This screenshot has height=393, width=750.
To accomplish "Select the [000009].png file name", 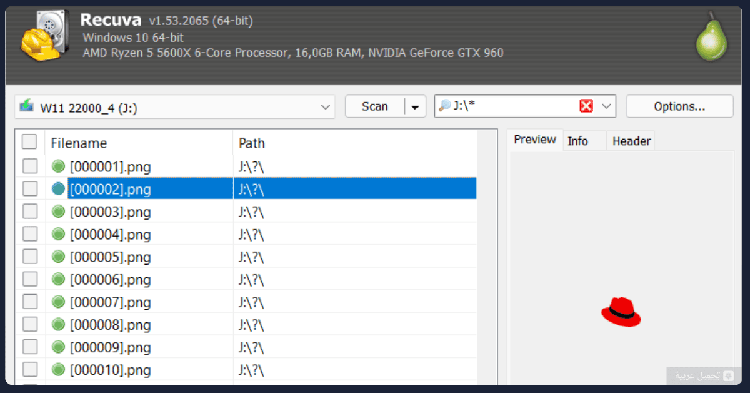I will point(111,347).
